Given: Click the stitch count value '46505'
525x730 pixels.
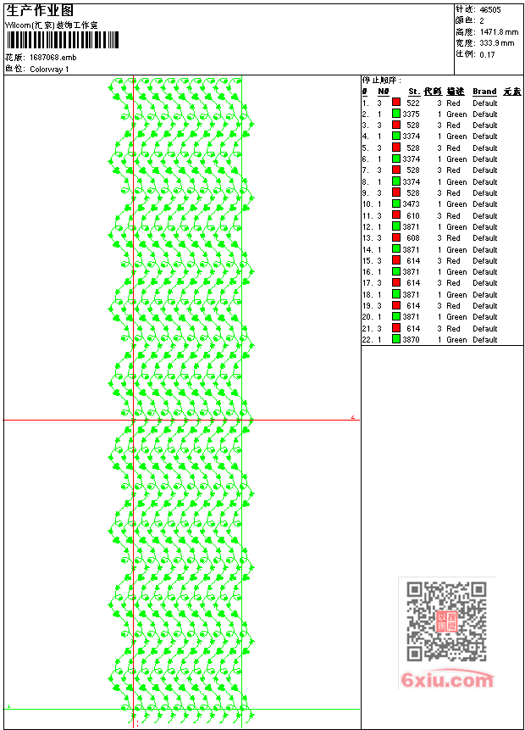Looking at the screenshot, I should (490, 10).
